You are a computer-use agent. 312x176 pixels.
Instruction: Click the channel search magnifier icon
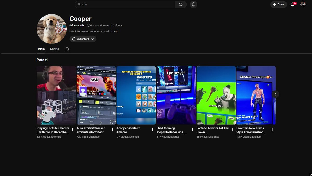point(67,49)
